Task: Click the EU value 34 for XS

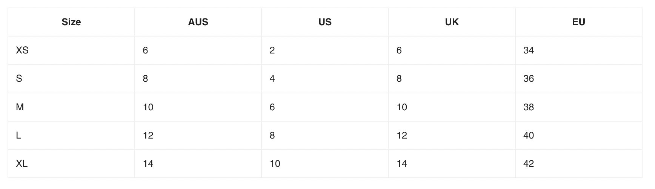Action: pyautogui.click(x=529, y=50)
